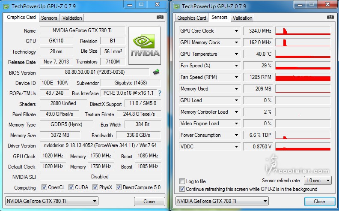
Task: Click the NVIDIA logo image
Action: click(x=145, y=46)
